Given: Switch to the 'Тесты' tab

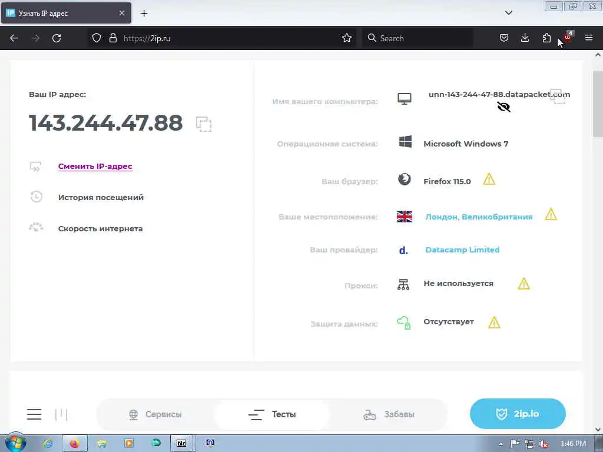Looking at the screenshot, I should tap(272, 414).
